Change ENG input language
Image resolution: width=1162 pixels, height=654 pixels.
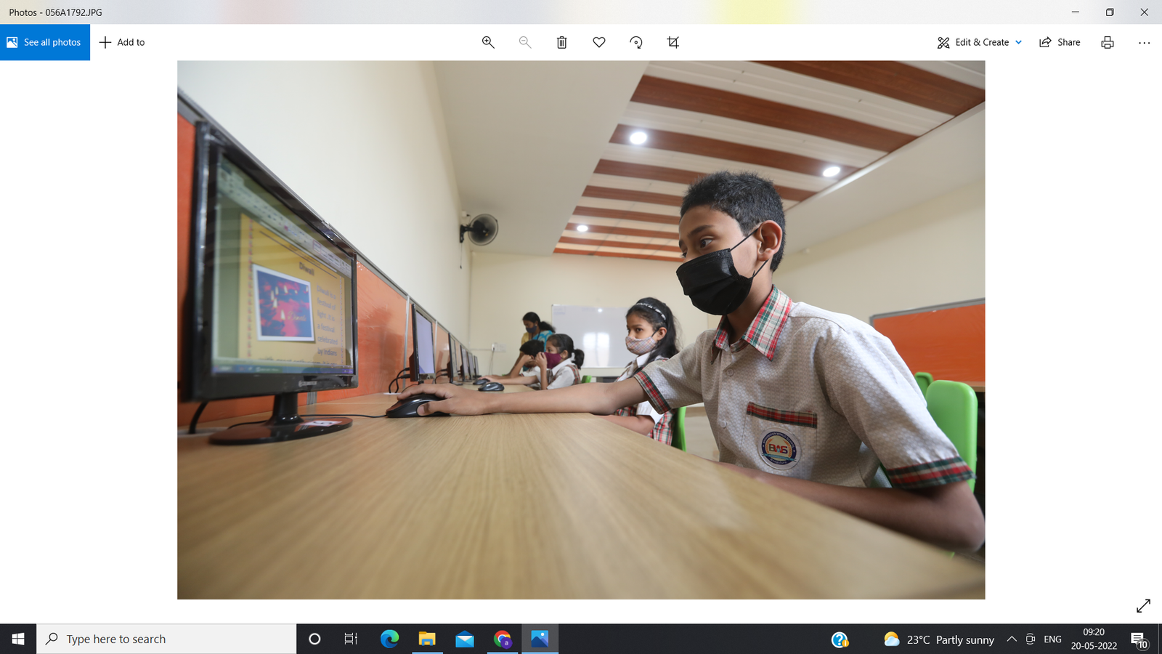pos(1052,639)
